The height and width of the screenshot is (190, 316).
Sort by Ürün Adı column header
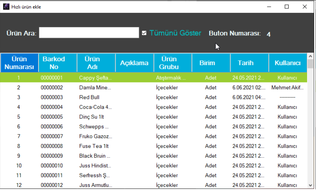coord(96,63)
